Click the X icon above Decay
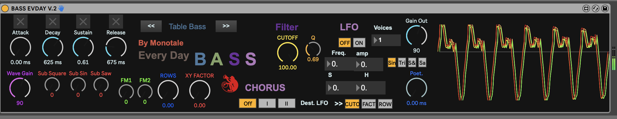The height and width of the screenshot is (119, 617). (53, 22)
